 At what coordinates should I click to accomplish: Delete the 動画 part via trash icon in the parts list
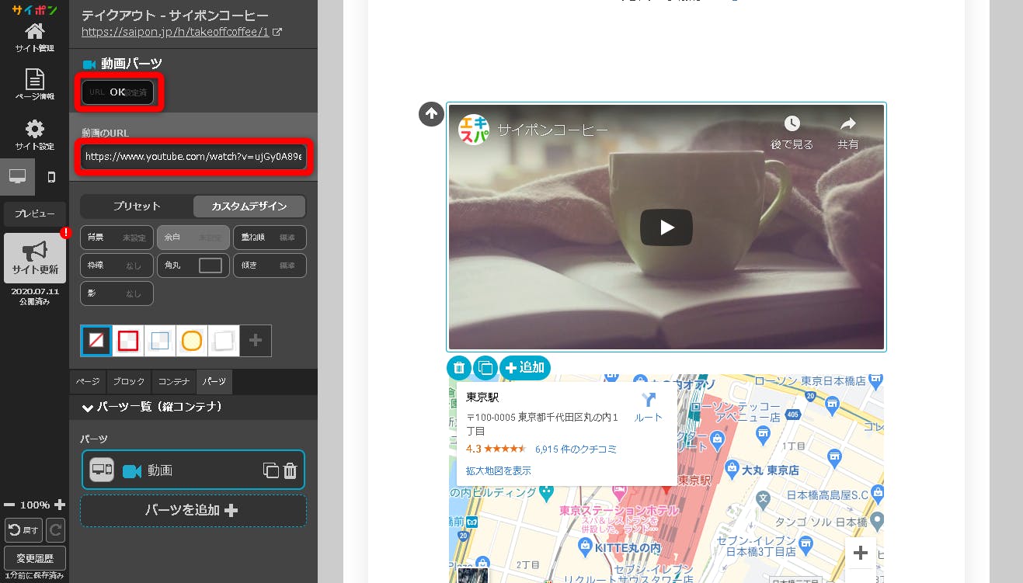290,470
